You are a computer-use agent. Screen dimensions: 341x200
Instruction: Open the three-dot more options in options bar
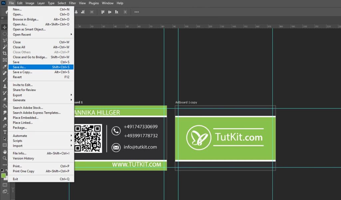(x=137, y=12)
